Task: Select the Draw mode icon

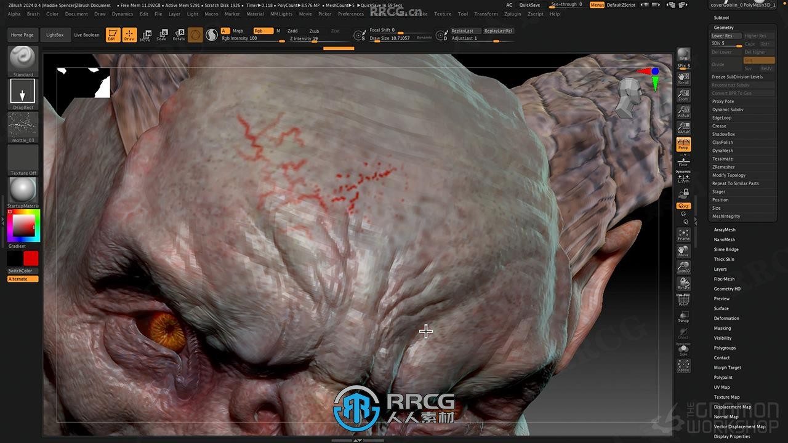Action: coord(129,35)
